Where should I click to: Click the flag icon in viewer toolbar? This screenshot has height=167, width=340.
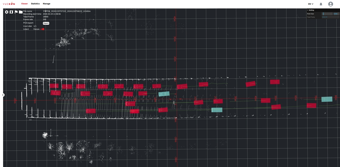point(16,12)
